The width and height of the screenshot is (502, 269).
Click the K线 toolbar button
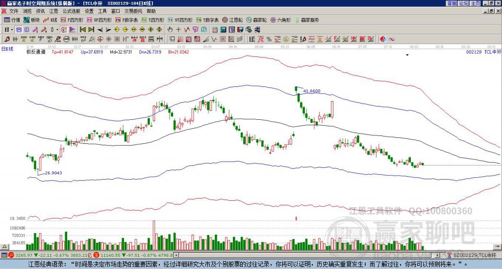(x=50, y=20)
